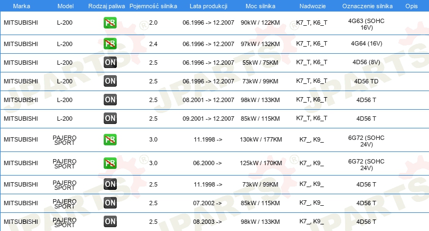Select 73kW / 99KM in the L-200 row

(x=260, y=81)
